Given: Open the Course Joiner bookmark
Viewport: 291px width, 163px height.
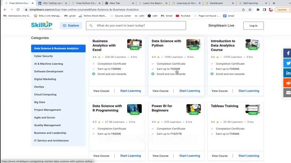Looking at the screenshot, I should (x=120, y=16).
